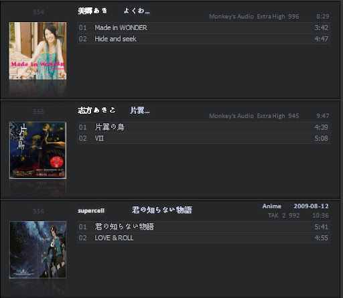Screen dimensions: 343x298
Task: Click the 2009-08-12 release date label
Action: coord(311,206)
